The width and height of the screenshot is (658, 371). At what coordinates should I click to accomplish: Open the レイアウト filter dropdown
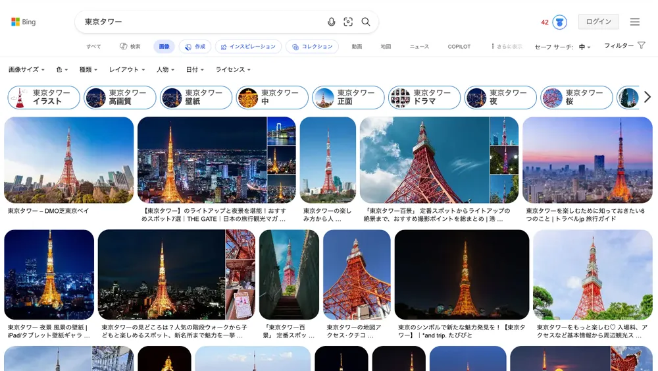[127, 70]
